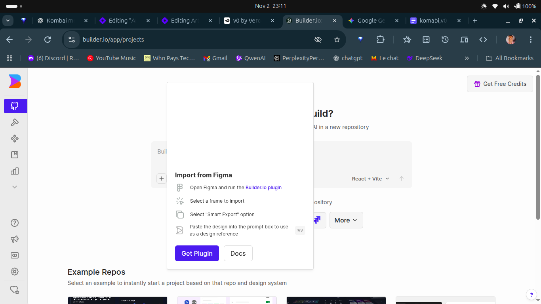Click the Get Free Credits button
This screenshot has height=304, width=541.
[x=500, y=84]
